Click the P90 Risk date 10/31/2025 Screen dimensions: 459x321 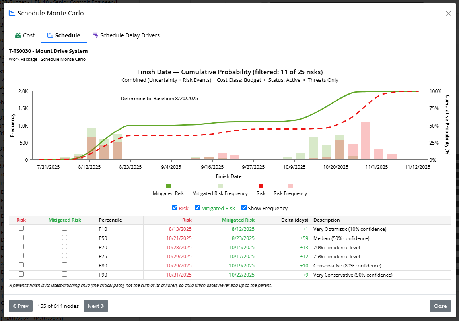pyautogui.click(x=179, y=275)
